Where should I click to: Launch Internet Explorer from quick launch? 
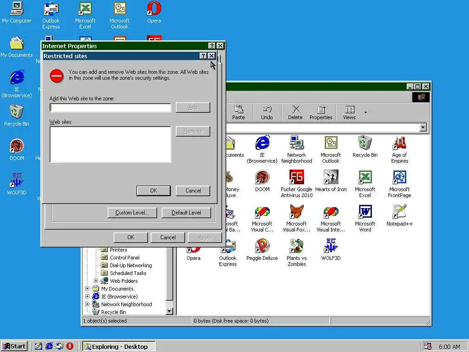pyautogui.click(x=49, y=346)
